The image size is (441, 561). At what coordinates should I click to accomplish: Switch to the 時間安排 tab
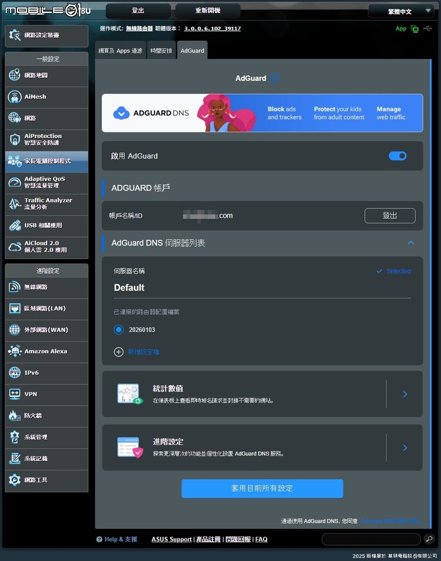tap(161, 50)
